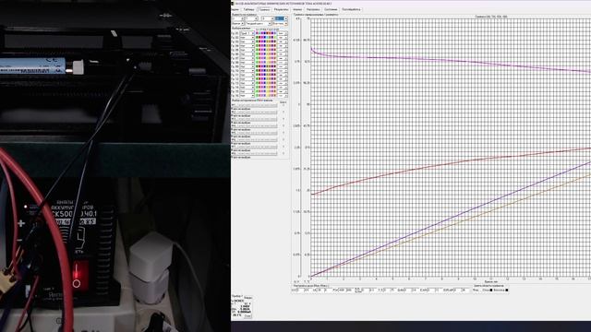Tick the checkbox beside the first file-selection row
The height and width of the screenshot is (332, 591).
click(283, 105)
